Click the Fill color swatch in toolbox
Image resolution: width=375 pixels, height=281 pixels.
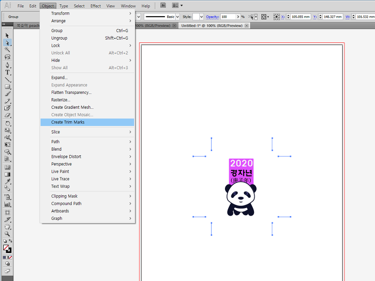click(x=6, y=248)
